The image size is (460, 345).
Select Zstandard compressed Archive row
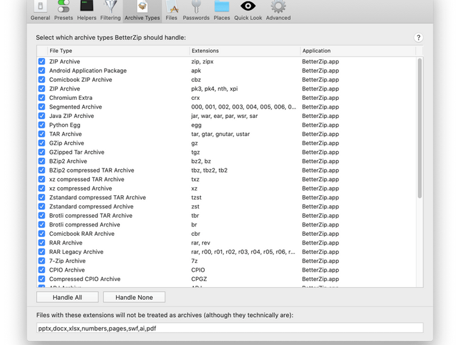point(226,206)
